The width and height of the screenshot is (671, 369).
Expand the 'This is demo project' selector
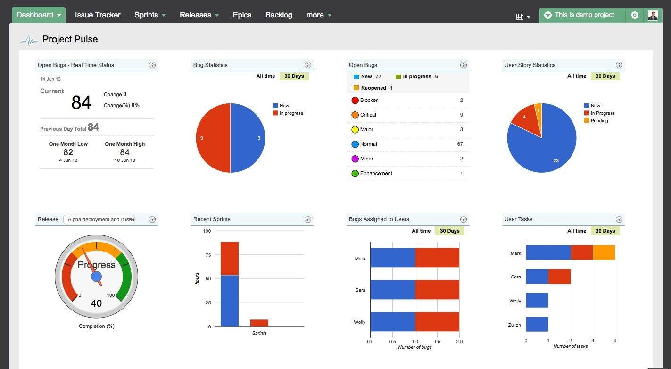click(583, 15)
